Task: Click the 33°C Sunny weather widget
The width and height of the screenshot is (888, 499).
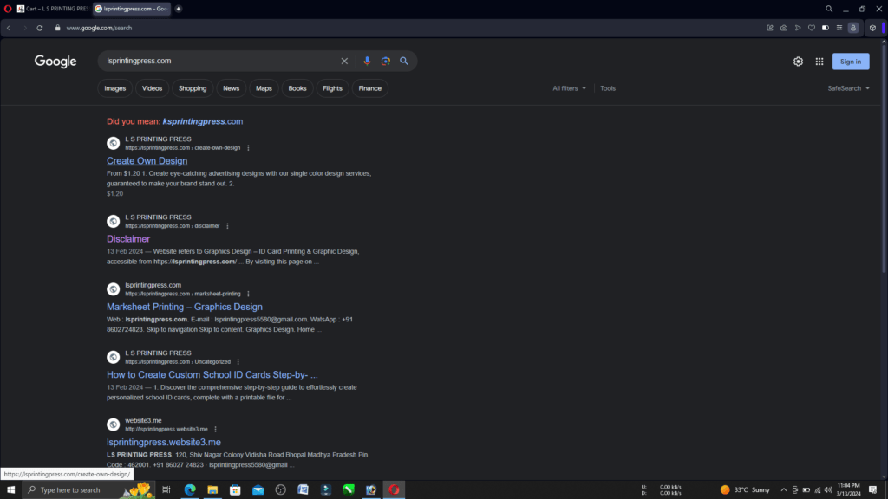Action: point(745,490)
